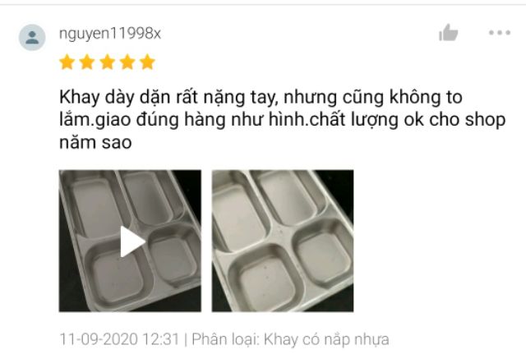Screen dimensions: 526x354
Task: Visit user nguyen11998x profile
Action: [110, 34]
